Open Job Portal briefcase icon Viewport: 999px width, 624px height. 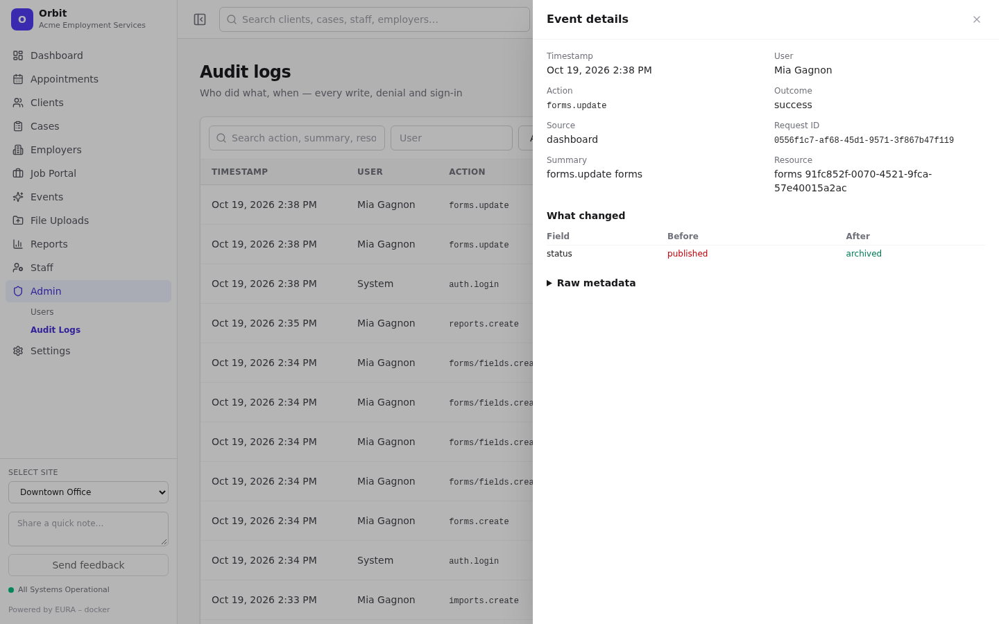18,173
